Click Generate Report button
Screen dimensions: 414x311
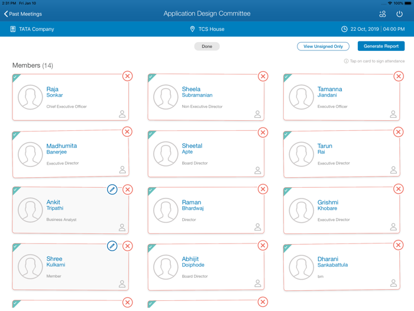[x=381, y=46]
